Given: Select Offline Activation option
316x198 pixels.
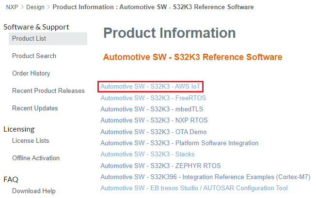Looking at the screenshot, I should 36,158.
